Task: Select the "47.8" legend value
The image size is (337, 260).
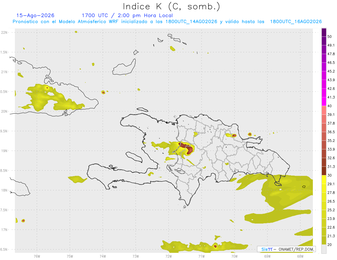Action: [331, 54]
